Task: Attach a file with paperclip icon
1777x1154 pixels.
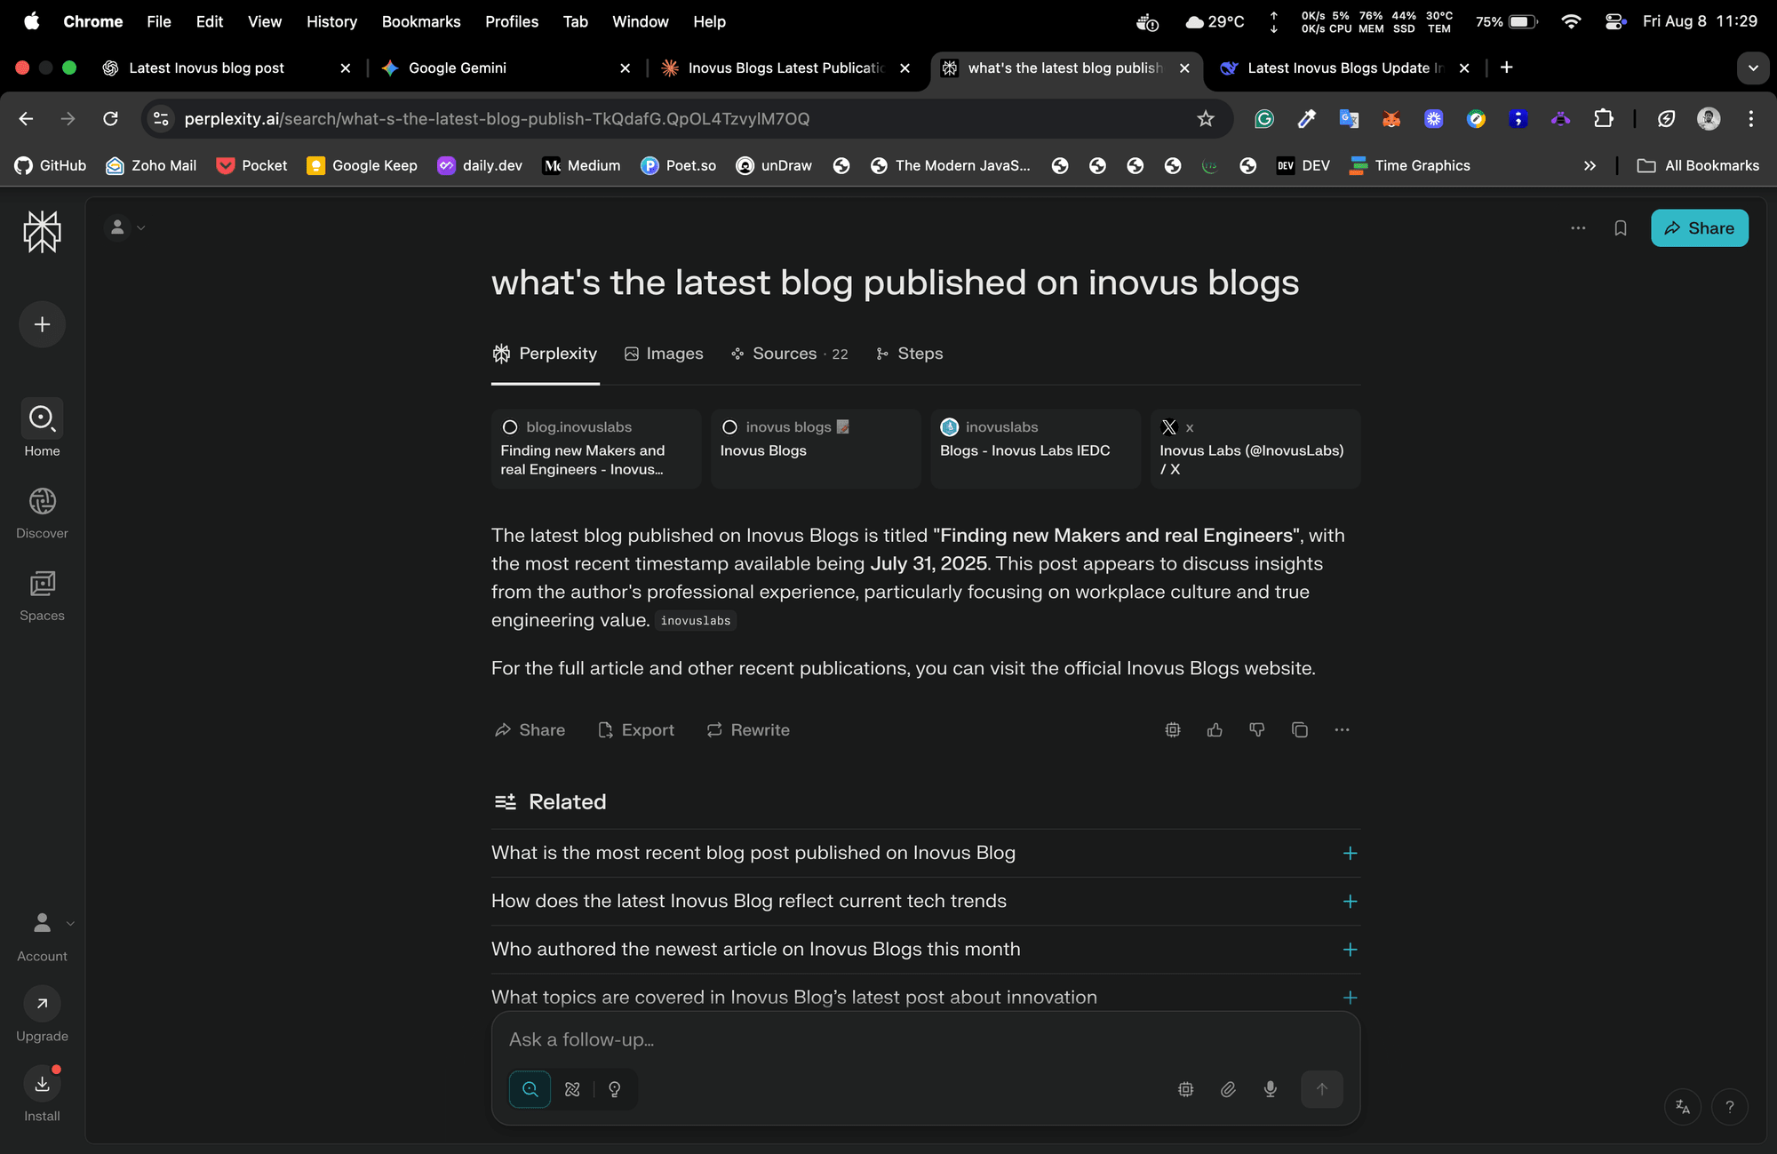Action: click(1228, 1089)
